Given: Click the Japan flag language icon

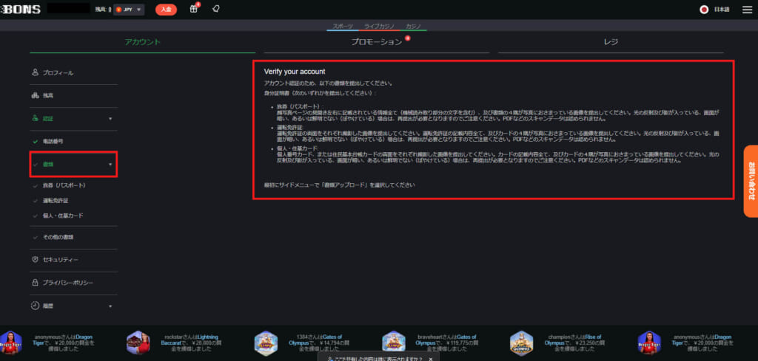Looking at the screenshot, I should [704, 10].
